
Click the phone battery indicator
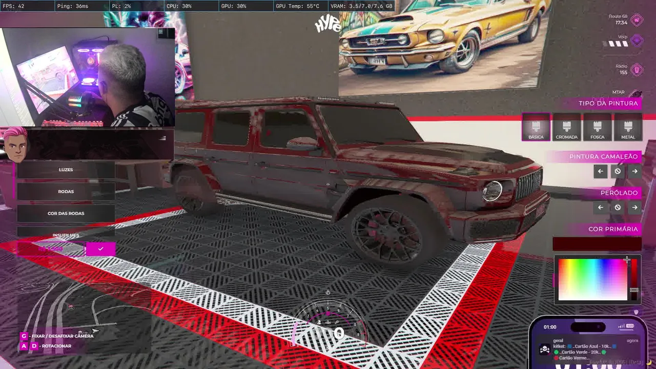(x=629, y=326)
